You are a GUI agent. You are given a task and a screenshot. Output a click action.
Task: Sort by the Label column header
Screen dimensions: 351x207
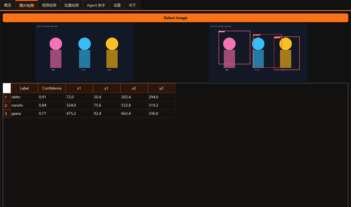coord(24,88)
